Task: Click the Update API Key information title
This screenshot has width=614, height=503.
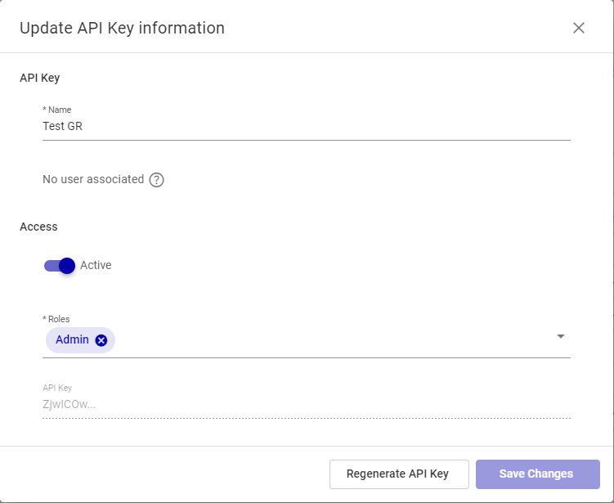Action: [x=122, y=28]
